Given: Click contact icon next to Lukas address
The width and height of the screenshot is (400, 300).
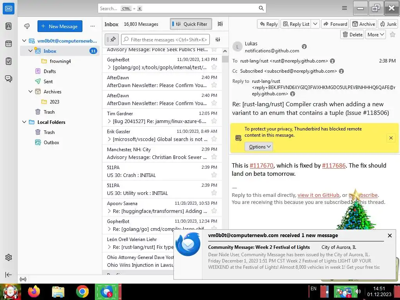Looking at the screenshot, I should (x=304, y=46).
